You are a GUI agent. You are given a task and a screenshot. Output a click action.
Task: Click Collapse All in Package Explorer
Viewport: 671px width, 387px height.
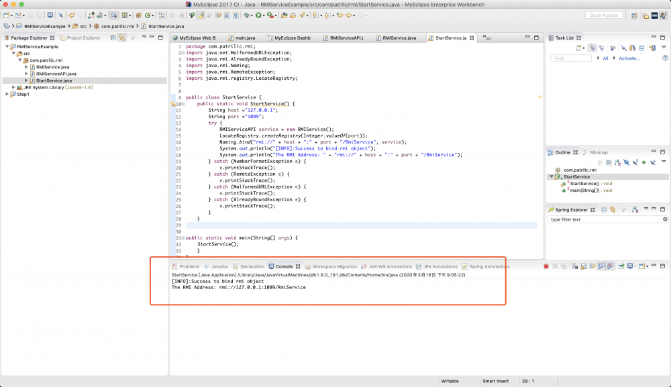[113, 38]
